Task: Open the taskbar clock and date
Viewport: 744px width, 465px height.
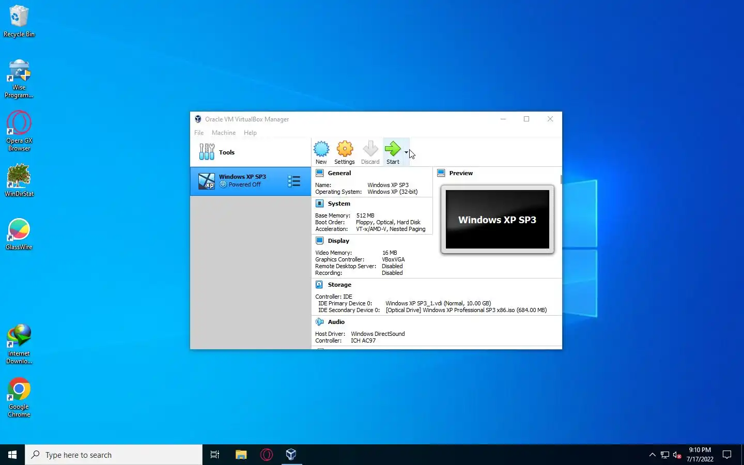Action: click(x=700, y=455)
